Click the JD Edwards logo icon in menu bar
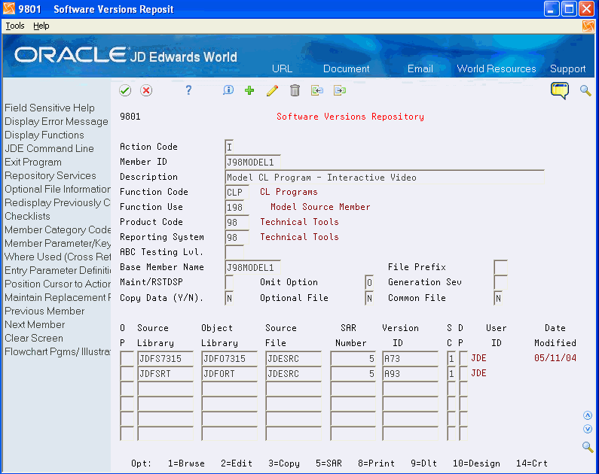The width and height of the screenshot is (599, 474). [588, 26]
